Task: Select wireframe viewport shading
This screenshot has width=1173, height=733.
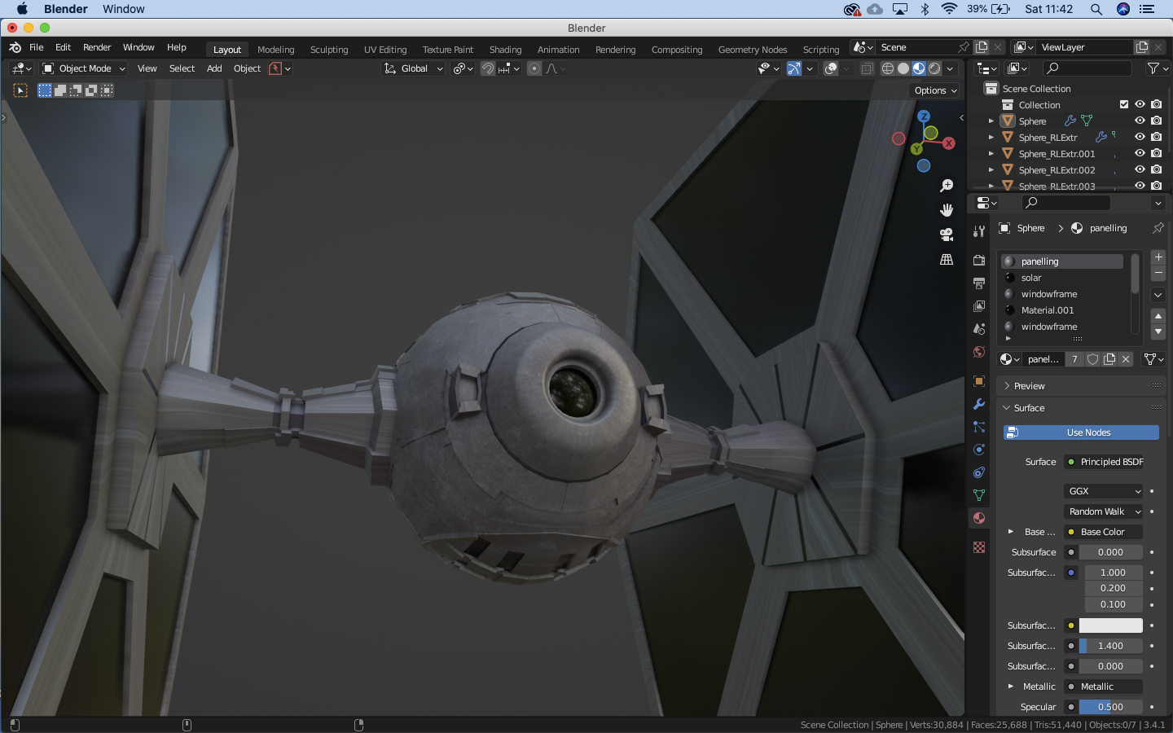Action: (888, 68)
